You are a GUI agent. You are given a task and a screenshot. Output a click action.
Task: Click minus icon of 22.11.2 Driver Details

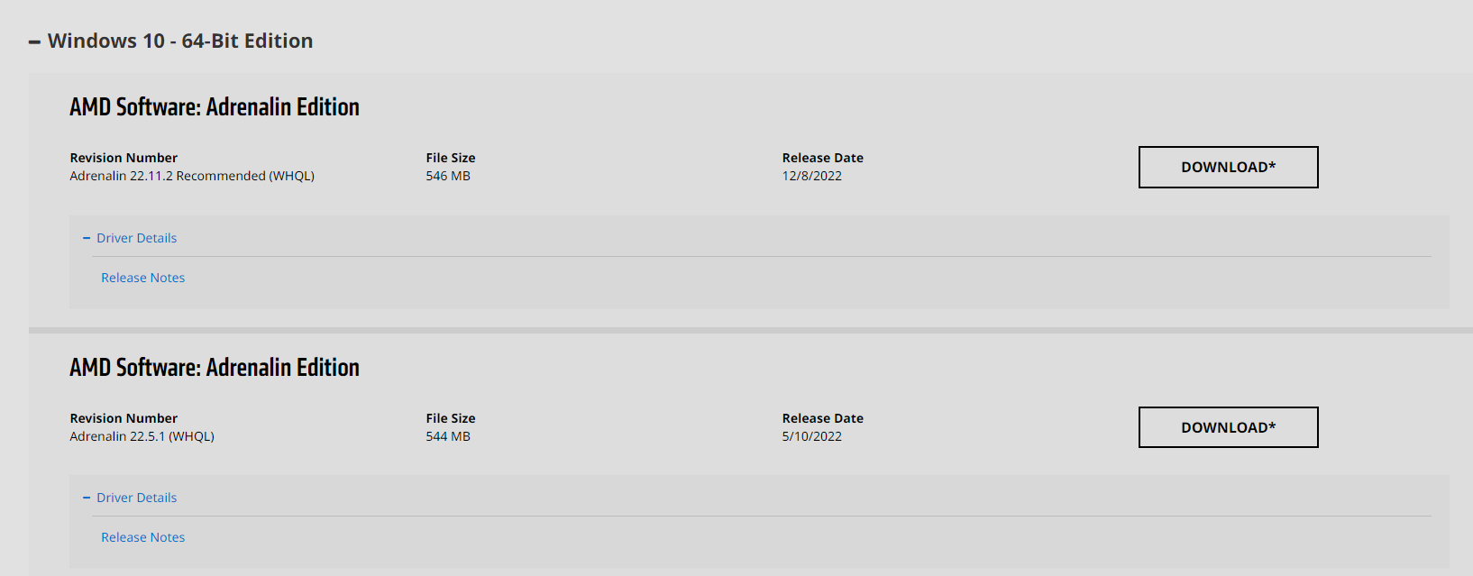coord(87,238)
